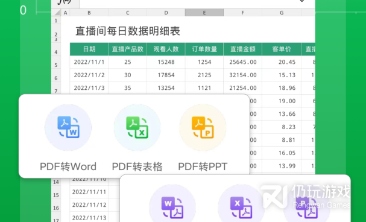Click the 订单数量 header cell
The width and height of the screenshot is (366, 222).
204,49
